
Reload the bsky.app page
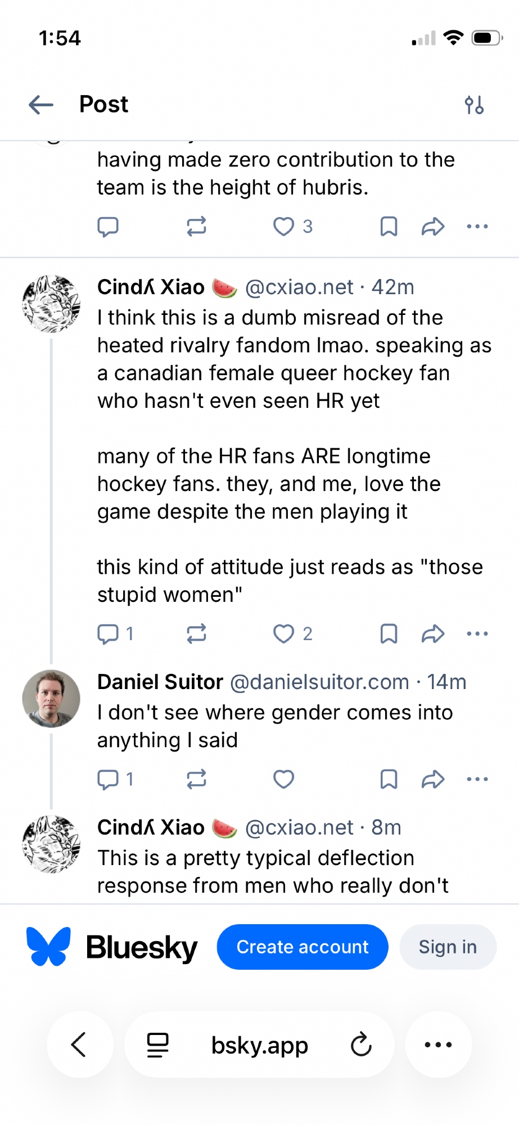[361, 1045]
